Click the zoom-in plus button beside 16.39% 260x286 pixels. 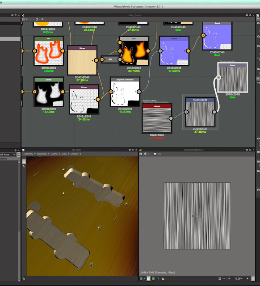247,278
